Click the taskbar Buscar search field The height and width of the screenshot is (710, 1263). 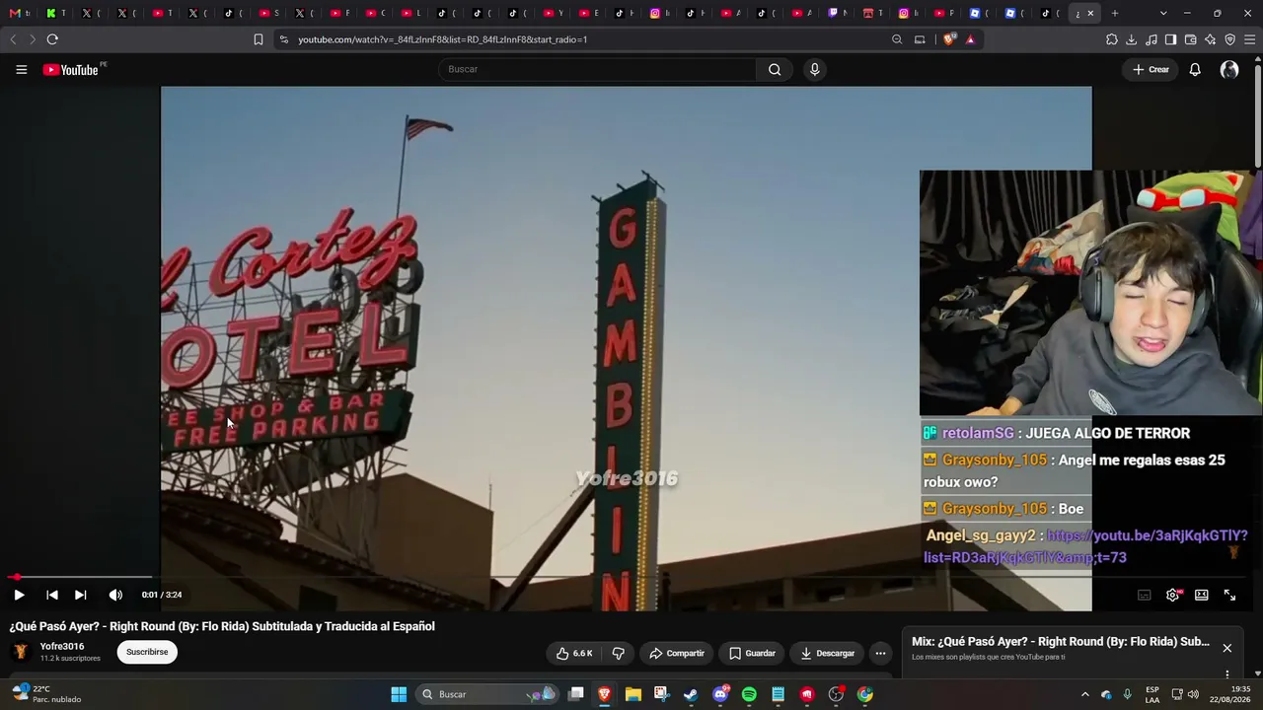coord(486,694)
